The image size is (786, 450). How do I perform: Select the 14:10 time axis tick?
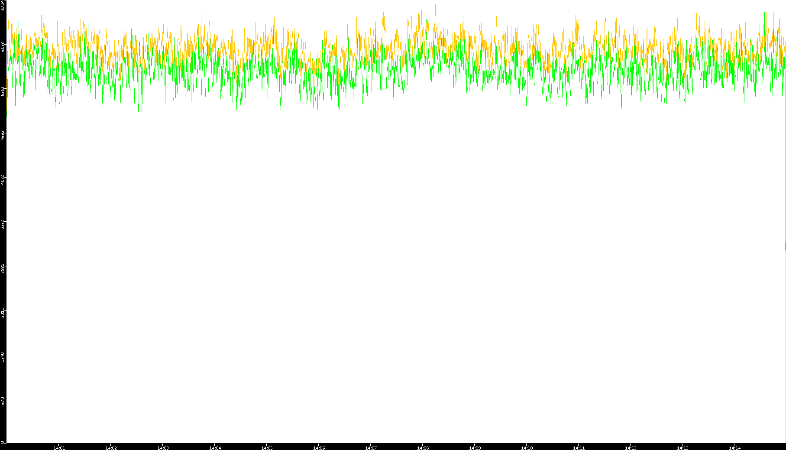pos(527,447)
